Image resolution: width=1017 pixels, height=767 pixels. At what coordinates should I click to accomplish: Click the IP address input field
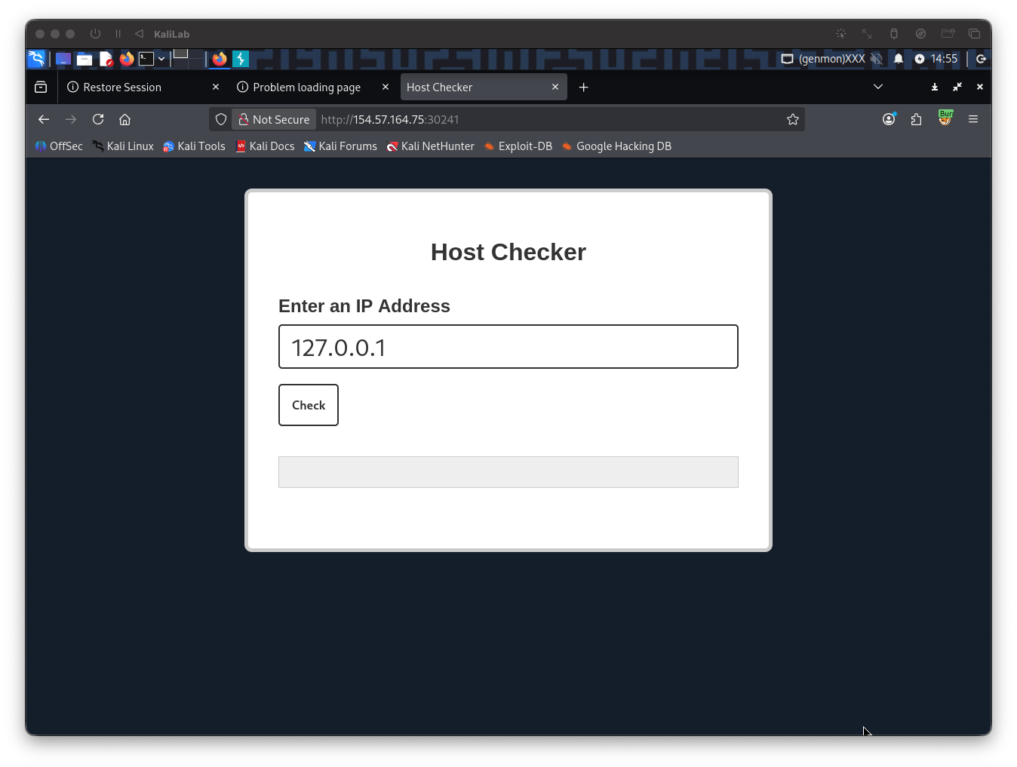508,347
